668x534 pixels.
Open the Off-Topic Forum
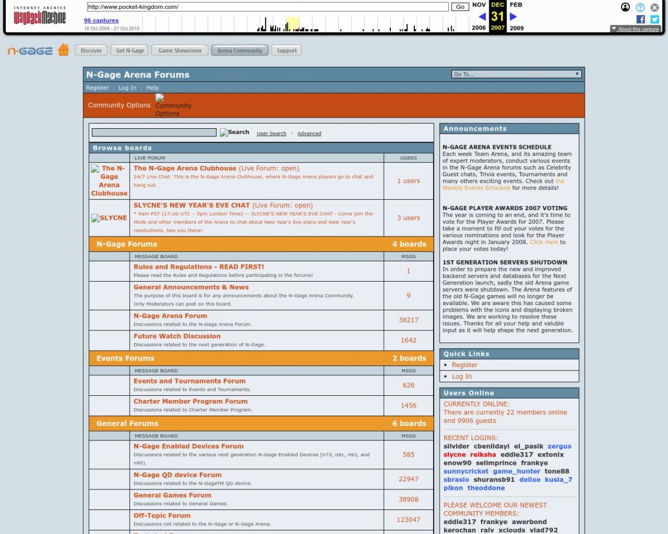click(162, 516)
